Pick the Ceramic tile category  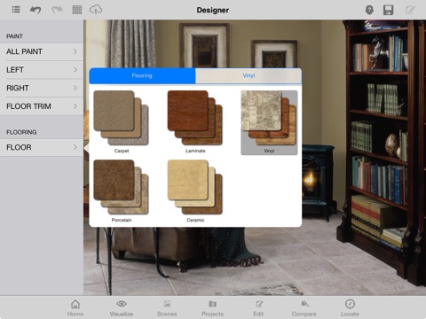195,191
